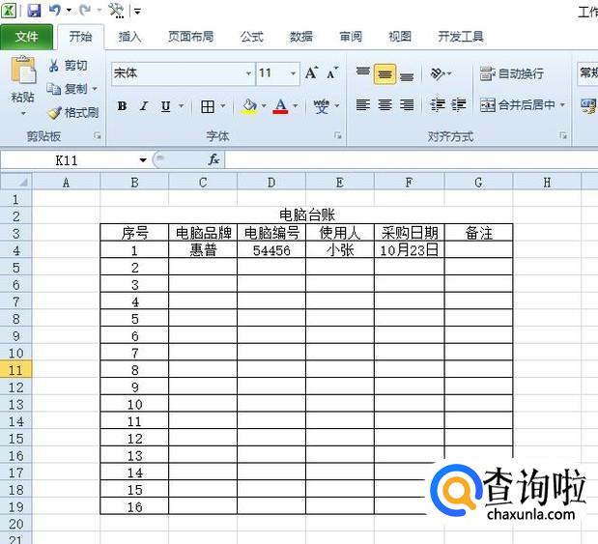Open the 文件 (File) tab
Screen dimensions: 598x544
click(x=27, y=37)
